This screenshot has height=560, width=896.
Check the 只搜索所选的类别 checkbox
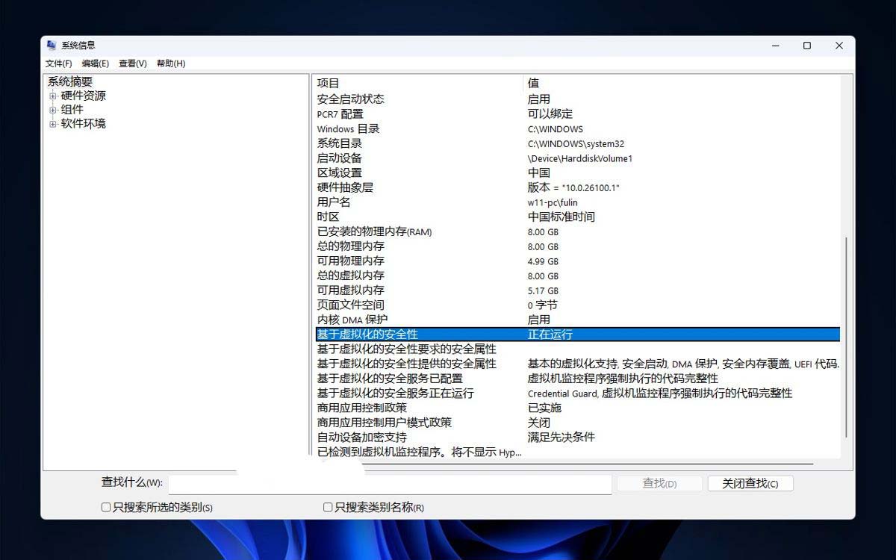coord(105,507)
